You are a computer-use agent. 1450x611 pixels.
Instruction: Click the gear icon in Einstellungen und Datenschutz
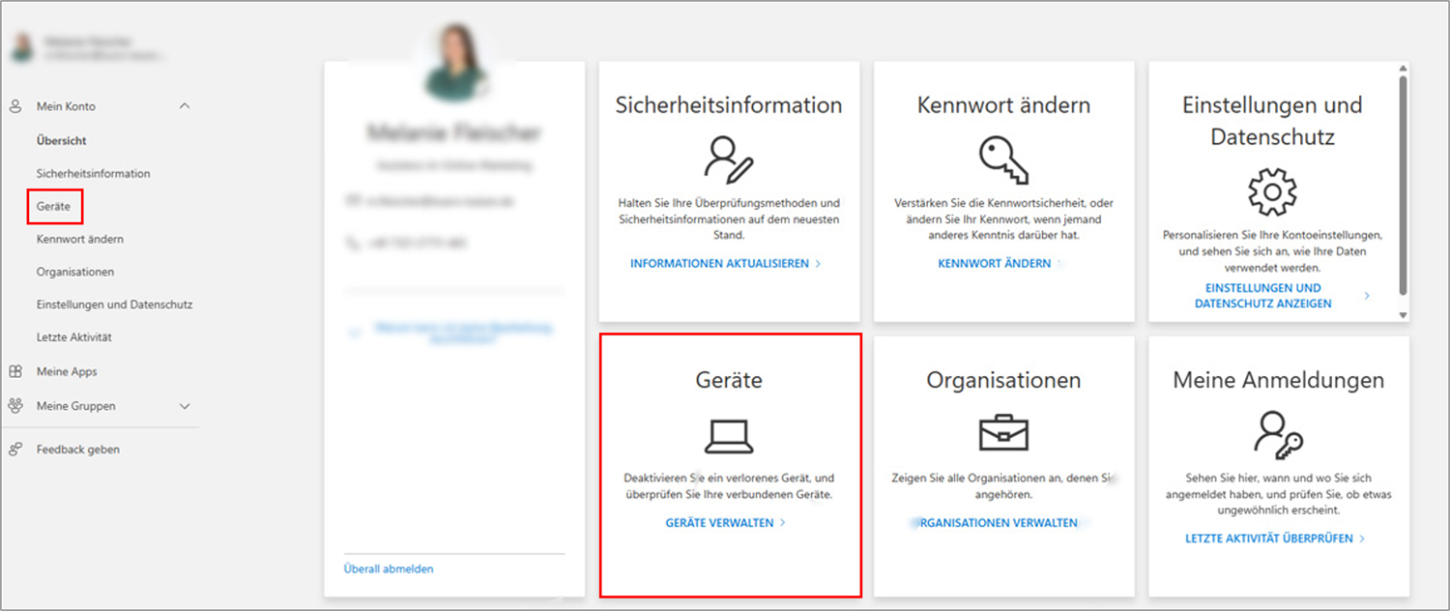click(1272, 191)
